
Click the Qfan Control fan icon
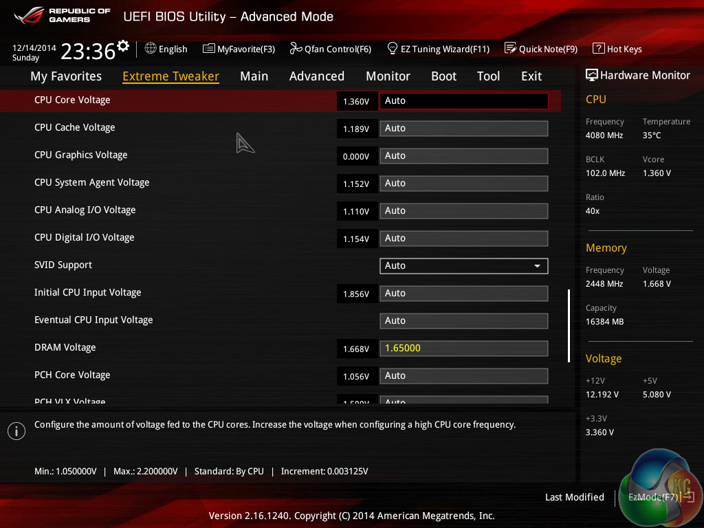[x=296, y=48]
